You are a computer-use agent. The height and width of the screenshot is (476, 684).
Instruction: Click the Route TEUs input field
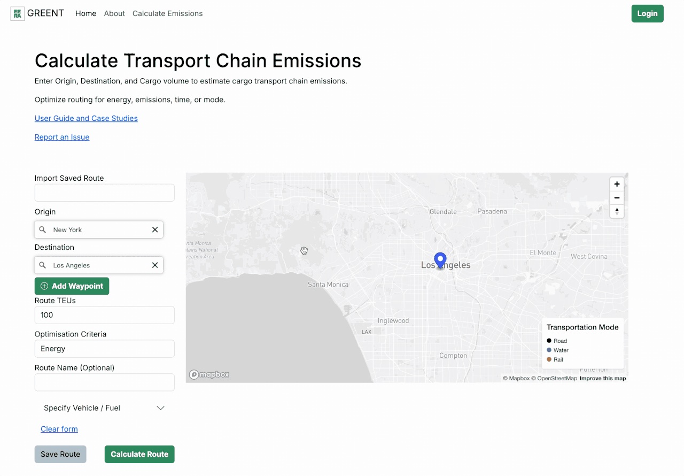[104, 315]
